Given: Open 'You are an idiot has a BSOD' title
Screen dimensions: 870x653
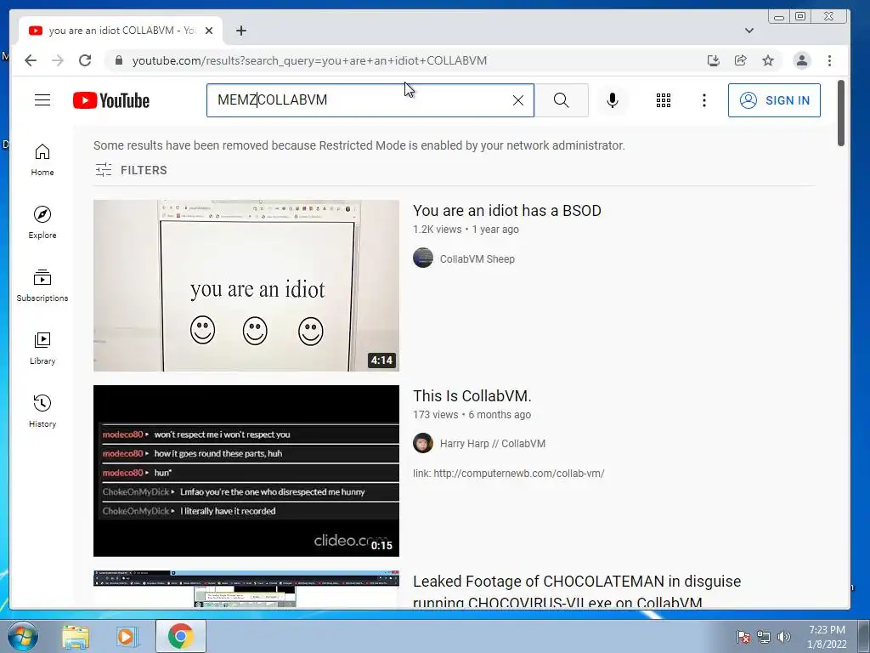Looking at the screenshot, I should pos(506,211).
